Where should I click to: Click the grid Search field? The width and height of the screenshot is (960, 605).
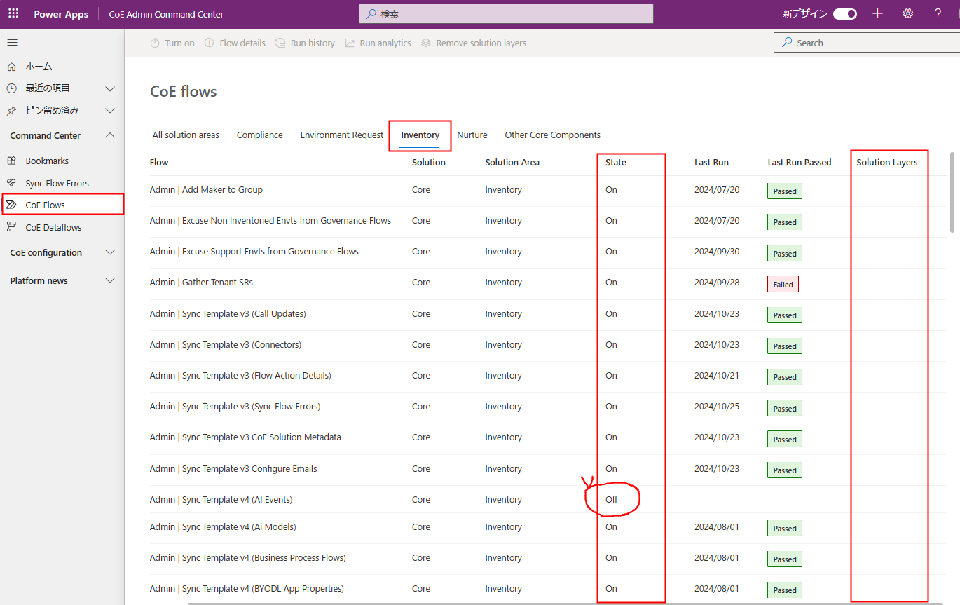click(x=867, y=43)
